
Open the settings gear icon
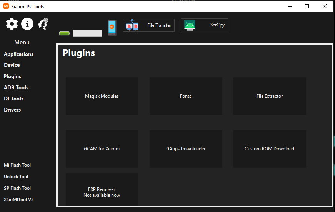pyautogui.click(x=12, y=24)
